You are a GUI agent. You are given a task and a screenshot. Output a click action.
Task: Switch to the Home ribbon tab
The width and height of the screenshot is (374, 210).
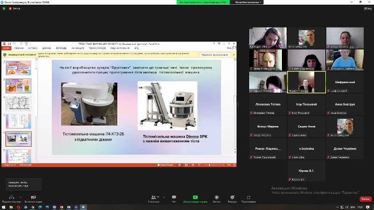tap(19, 48)
